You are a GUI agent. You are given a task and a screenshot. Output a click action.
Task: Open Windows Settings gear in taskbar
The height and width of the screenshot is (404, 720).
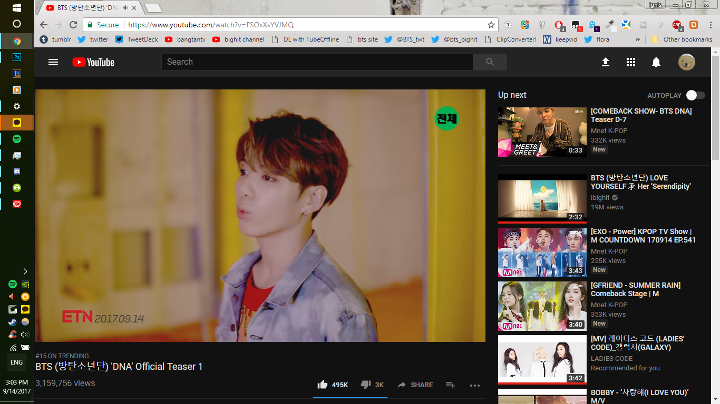click(x=16, y=106)
